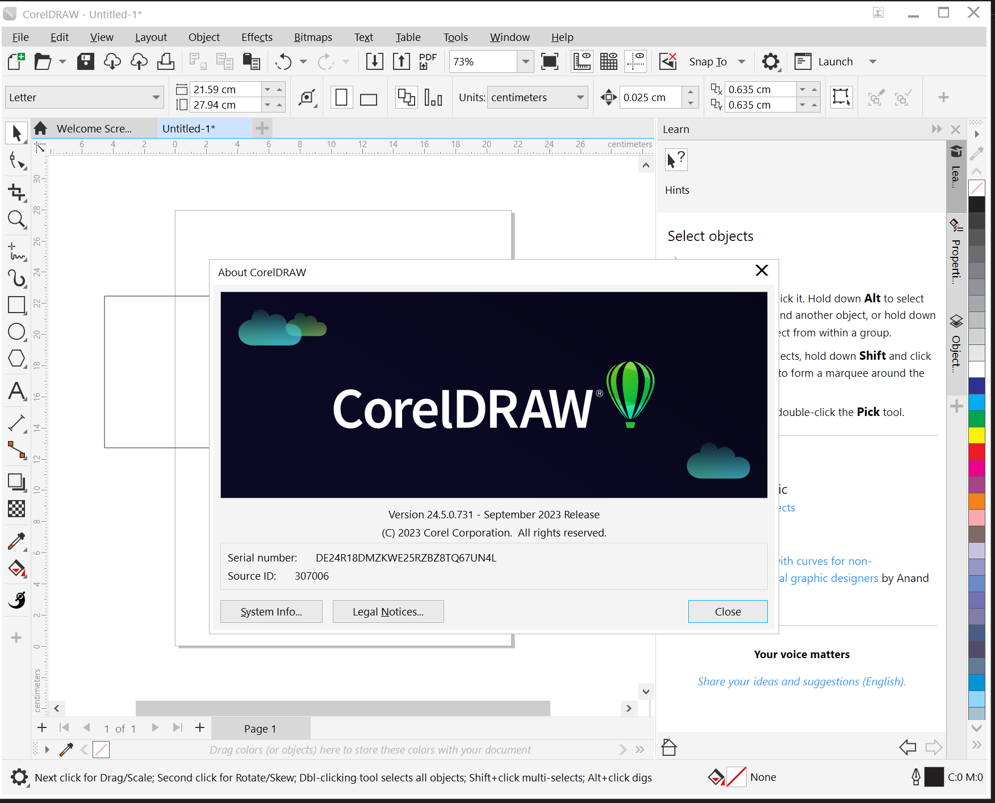
Task: Select the Pick tool in toolbox
Action: pos(16,134)
